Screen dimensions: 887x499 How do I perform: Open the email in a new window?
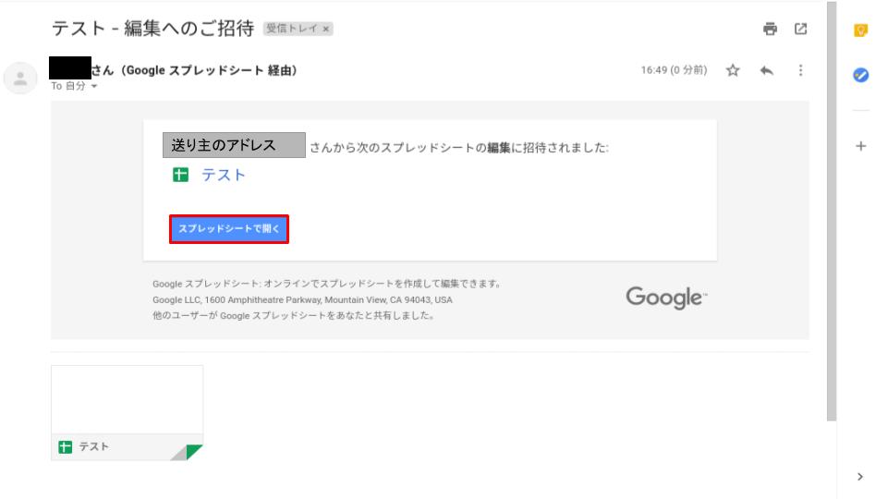pyautogui.click(x=800, y=29)
